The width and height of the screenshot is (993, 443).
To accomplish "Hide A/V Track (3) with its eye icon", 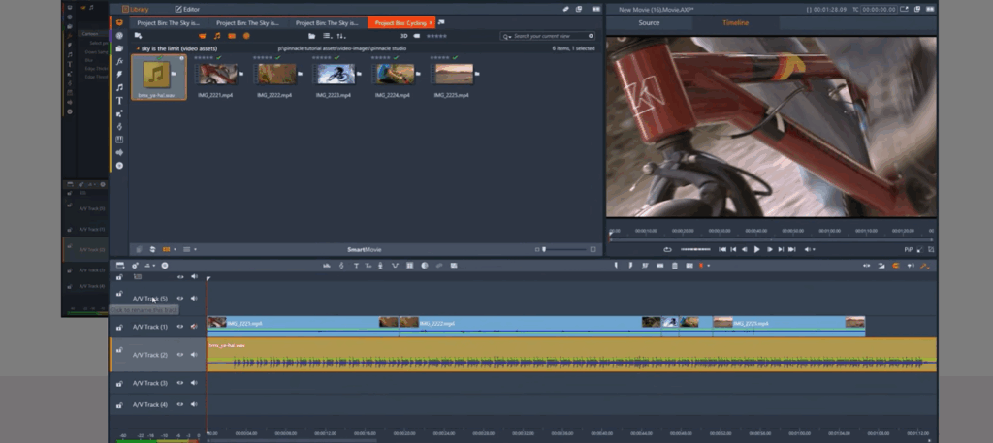I will (x=179, y=383).
